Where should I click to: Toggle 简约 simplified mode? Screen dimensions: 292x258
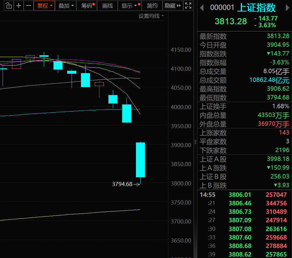pyautogui.click(x=152, y=6)
